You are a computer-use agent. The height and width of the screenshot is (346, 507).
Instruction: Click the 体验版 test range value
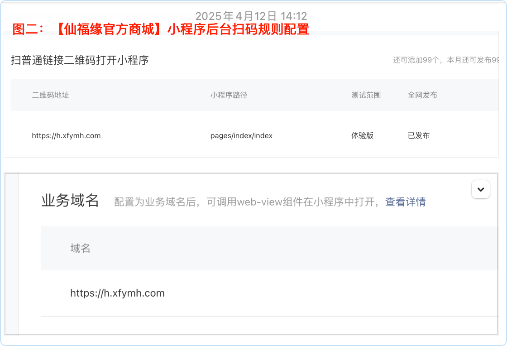pos(363,135)
